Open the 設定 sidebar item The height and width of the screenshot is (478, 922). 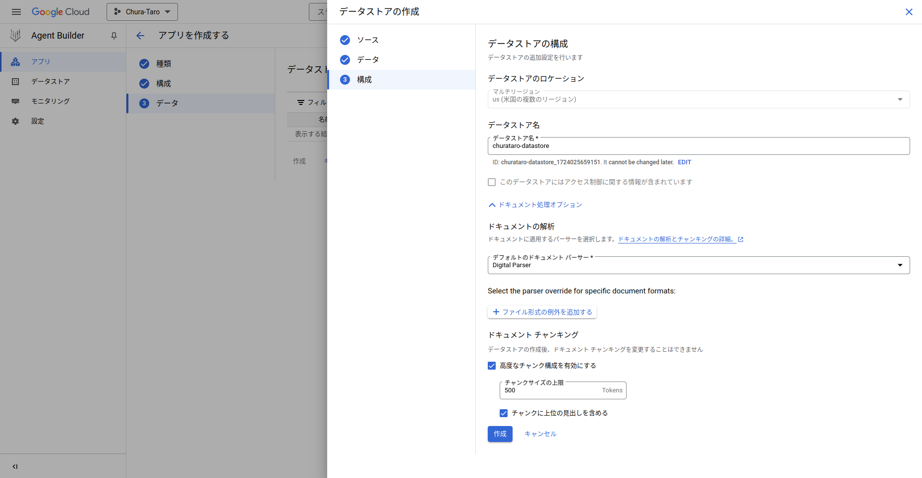tap(63, 121)
